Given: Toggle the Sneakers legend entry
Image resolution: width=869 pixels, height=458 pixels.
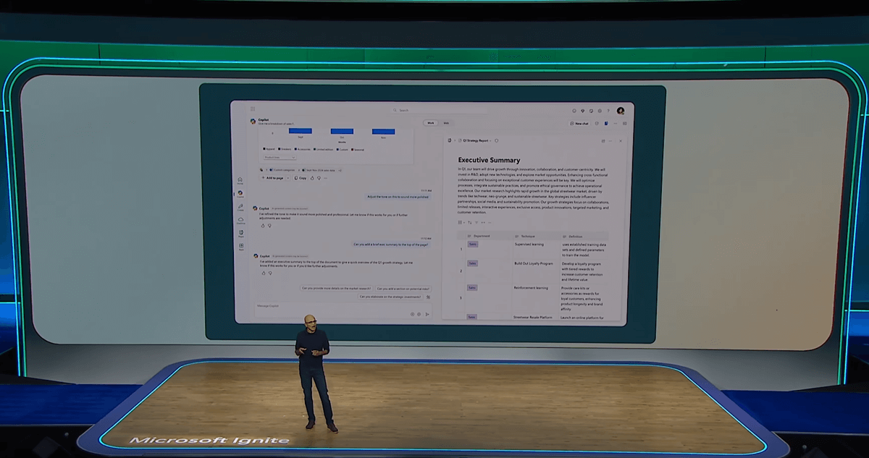Looking at the screenshot, I should 285,149.
